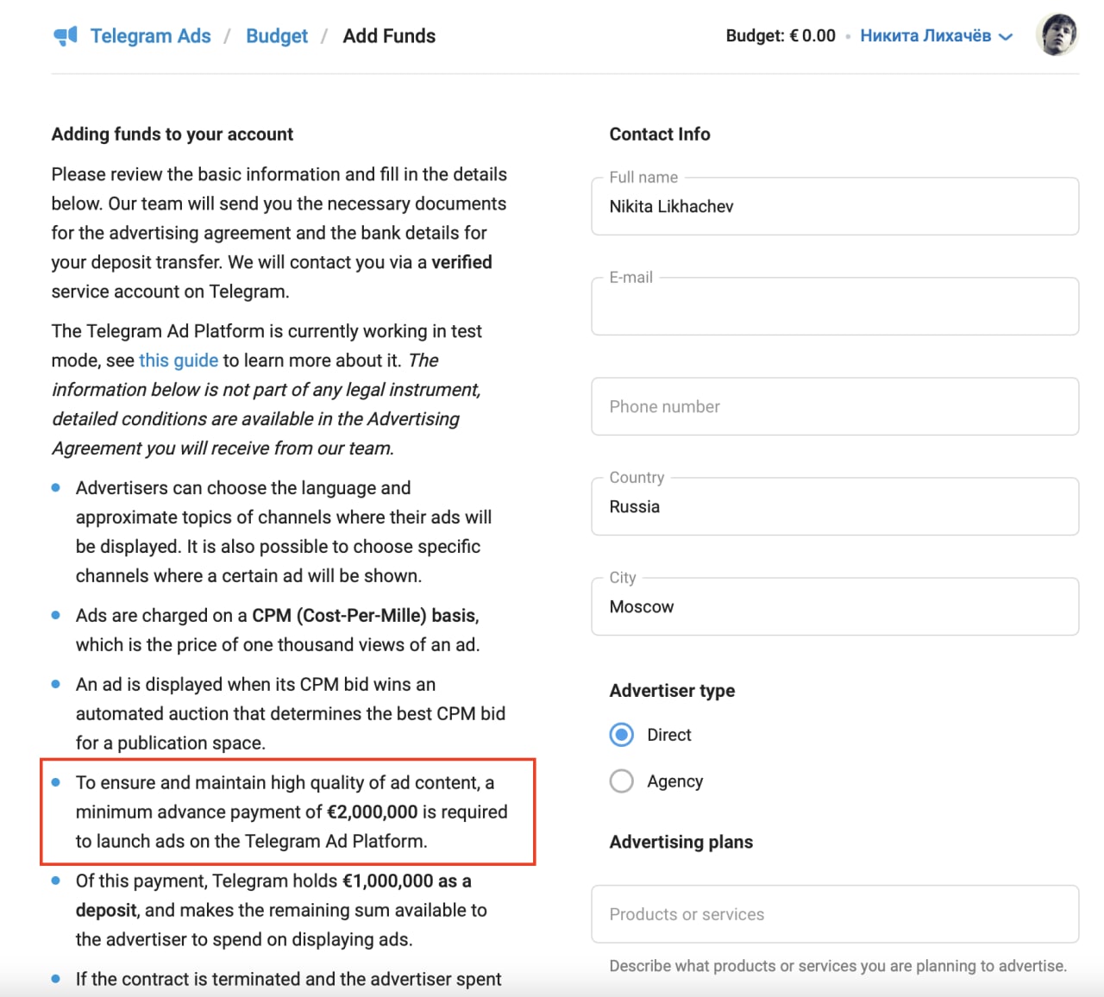Click the Phone number field
1104x997 pixels.
coord(835,406)
